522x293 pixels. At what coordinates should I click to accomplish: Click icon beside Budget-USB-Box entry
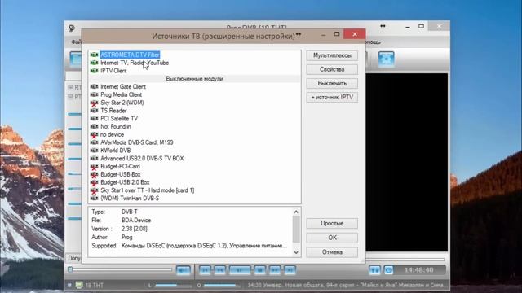coord(95,174)
